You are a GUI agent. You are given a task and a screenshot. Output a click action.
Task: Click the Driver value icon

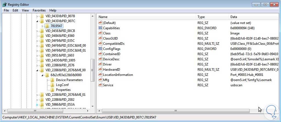tap(100, 64)
